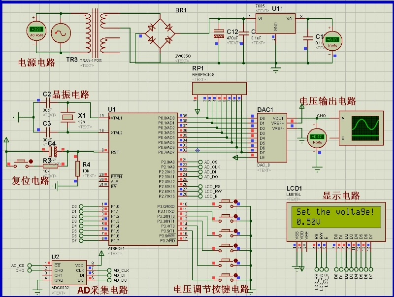This screenshot has height=297, width=394.
Task: Click the AD_CLK terminal next to P2.1/A9
Action: [200, 167]
